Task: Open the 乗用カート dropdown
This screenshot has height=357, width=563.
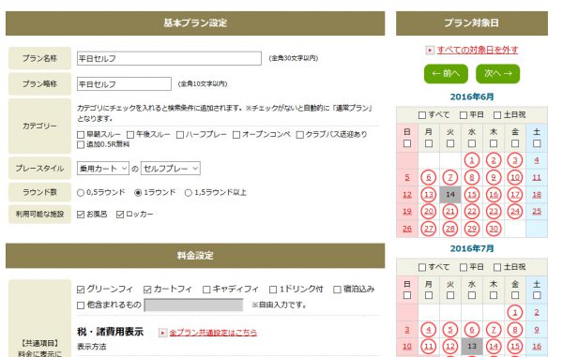Action: pyautogui.click(x=102, y=168)
